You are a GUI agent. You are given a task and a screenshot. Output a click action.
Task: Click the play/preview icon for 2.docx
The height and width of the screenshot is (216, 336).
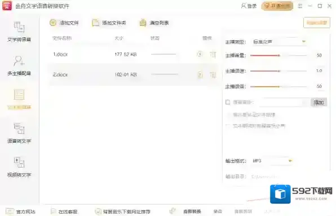(200, 74)
